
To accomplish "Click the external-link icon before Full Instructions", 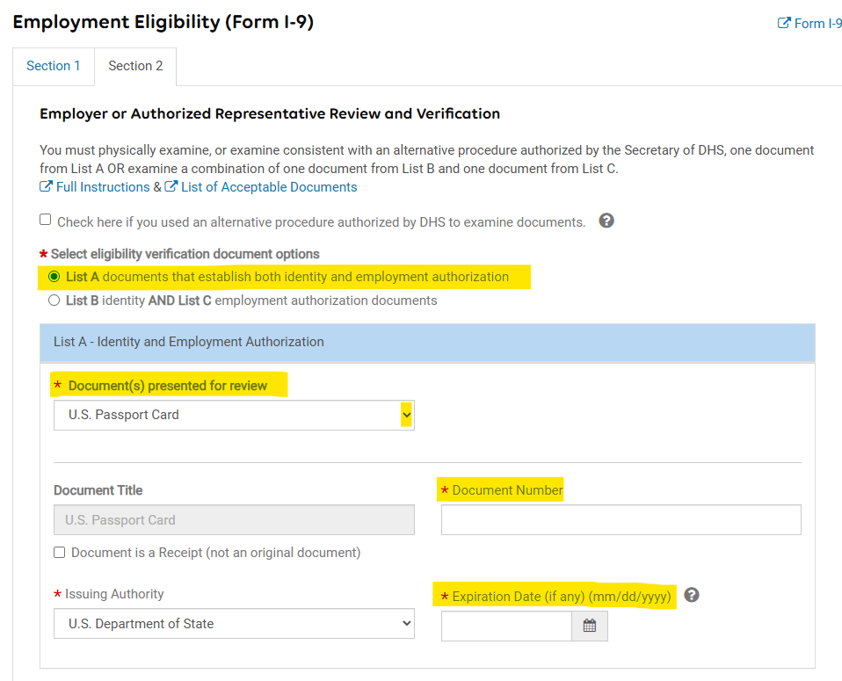I will pyautogui.click(x=47, y=186).
